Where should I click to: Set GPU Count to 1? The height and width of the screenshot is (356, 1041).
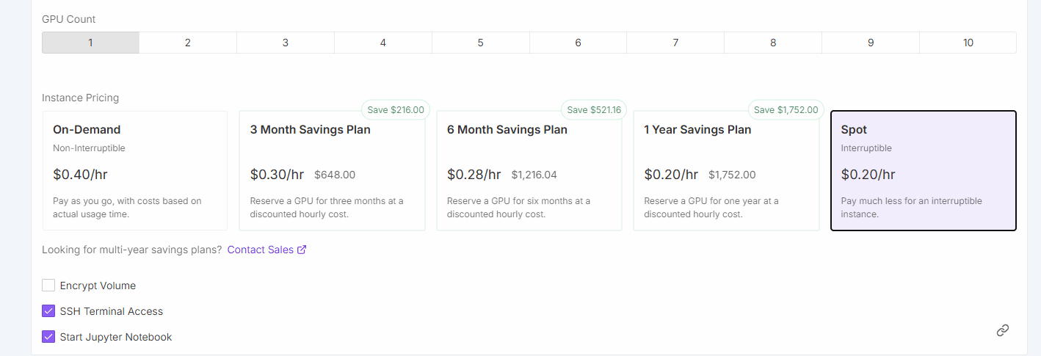(90, 43)
